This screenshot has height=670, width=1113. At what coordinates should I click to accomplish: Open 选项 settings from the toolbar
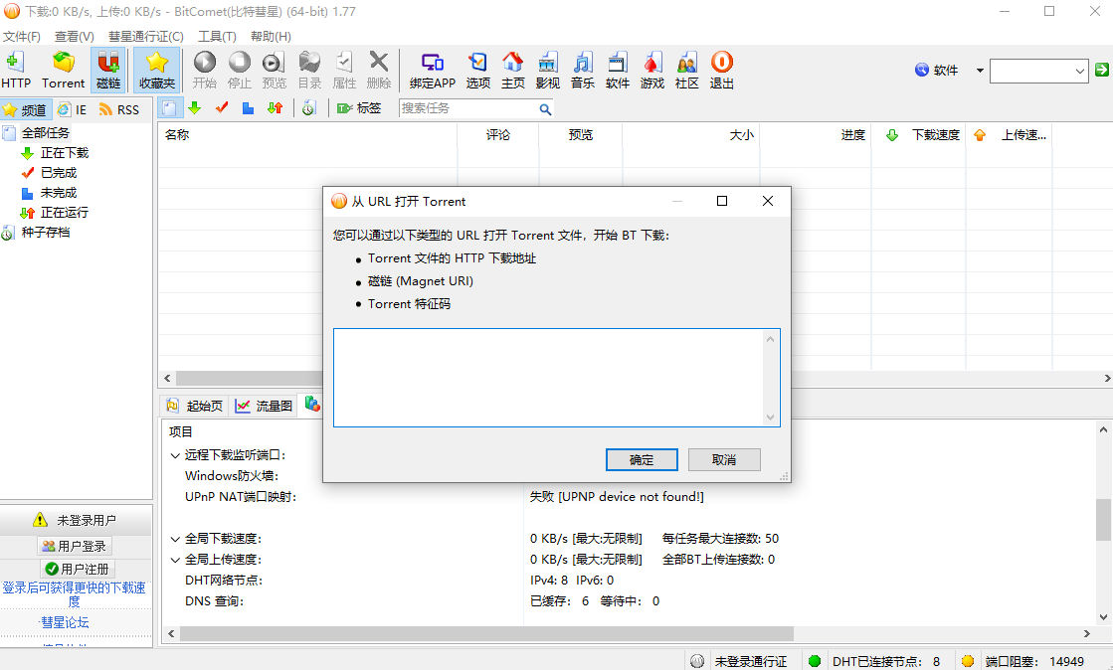point(477,68)
